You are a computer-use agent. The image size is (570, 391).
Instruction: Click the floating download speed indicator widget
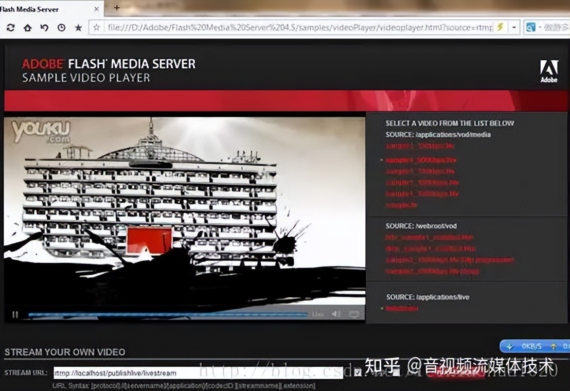pos(535,346)
